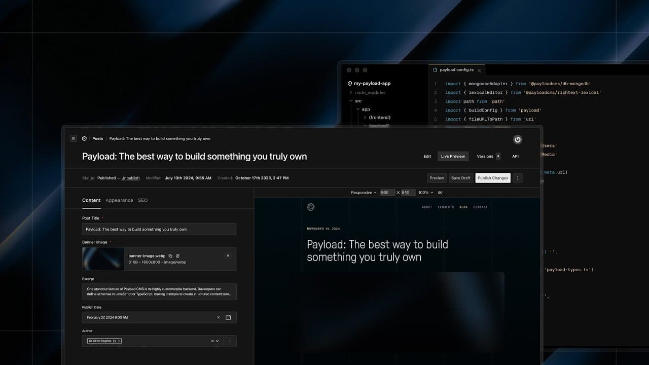Click the link icon in preview toolbar
649x365 pixels.
[440, 192]
